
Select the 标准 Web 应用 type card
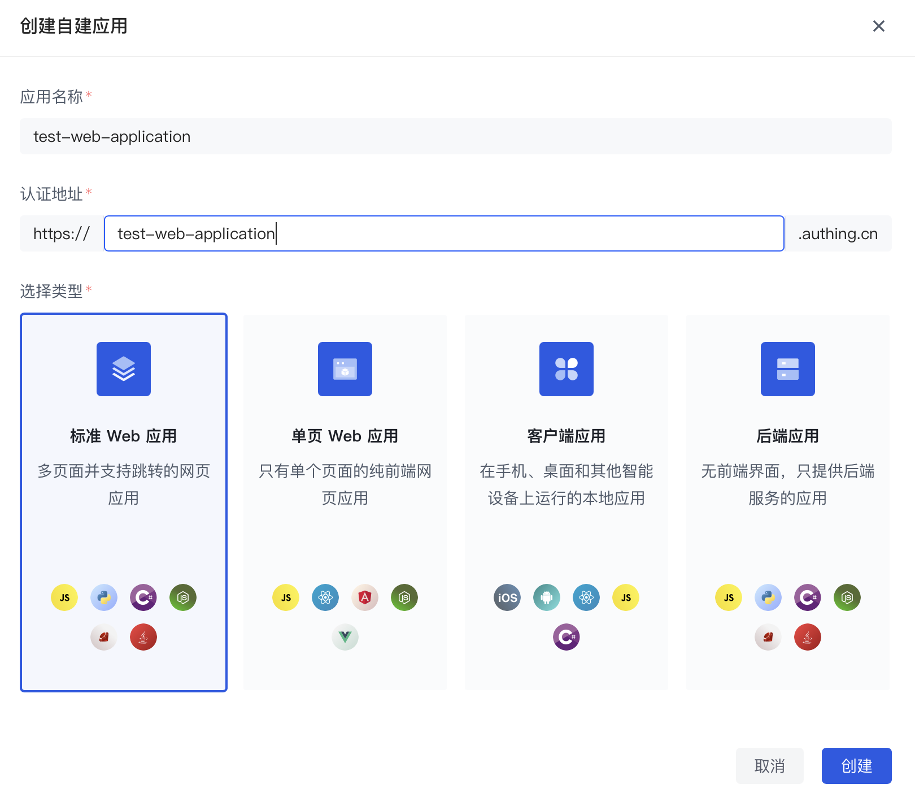click(x=123, y=503)
